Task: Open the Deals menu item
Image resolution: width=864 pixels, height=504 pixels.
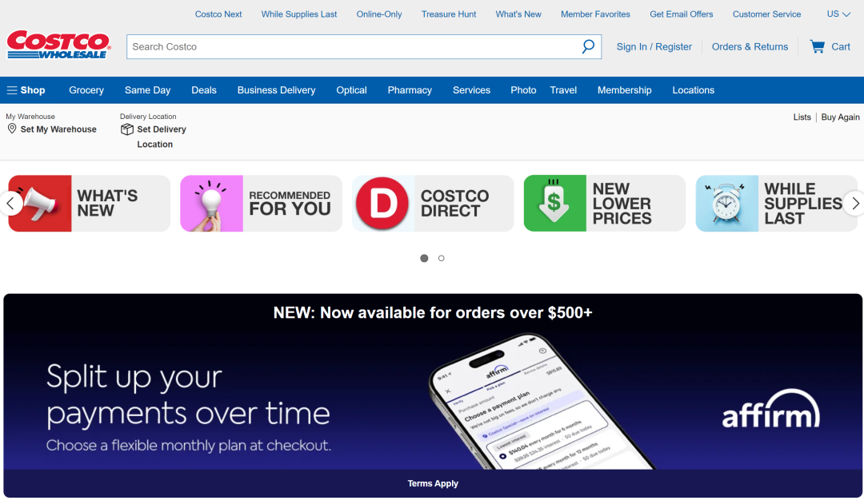Action: (x=204, y=90)
